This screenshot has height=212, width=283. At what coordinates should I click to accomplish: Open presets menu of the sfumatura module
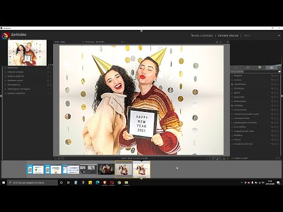click(x=278, y=88)
